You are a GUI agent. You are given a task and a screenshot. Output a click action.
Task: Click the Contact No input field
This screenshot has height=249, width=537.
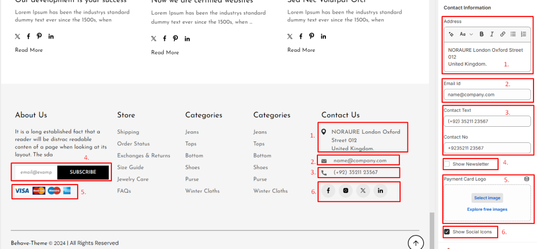pyautogui.click(x=487, y=148)
